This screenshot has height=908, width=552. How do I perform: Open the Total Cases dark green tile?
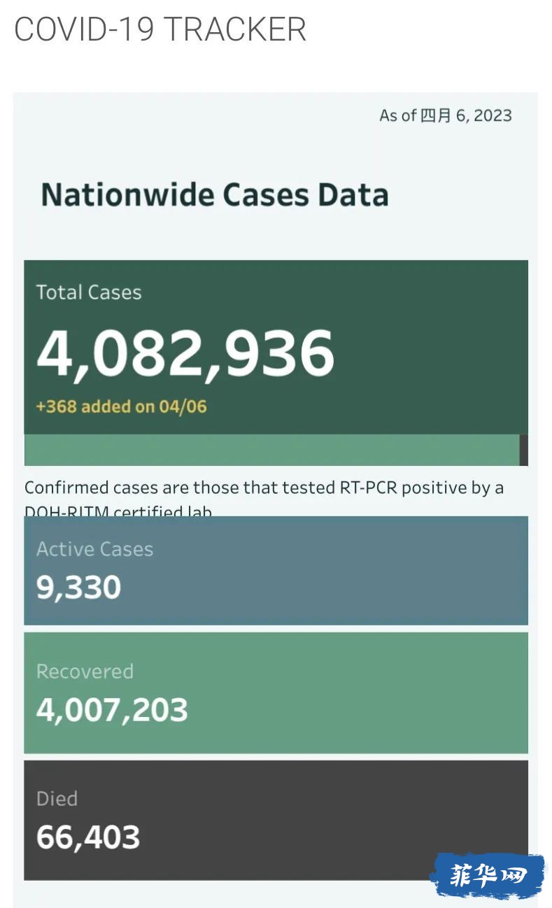276,347
